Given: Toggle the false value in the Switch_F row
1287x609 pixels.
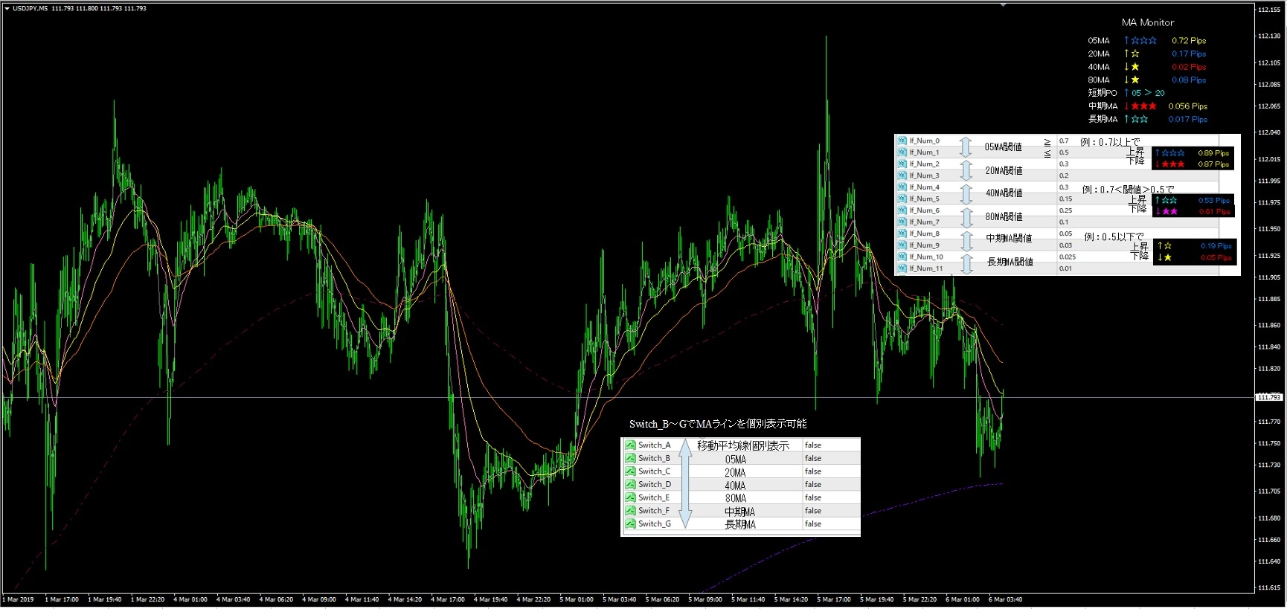Looking at the screenshot, I should point(813,511).
